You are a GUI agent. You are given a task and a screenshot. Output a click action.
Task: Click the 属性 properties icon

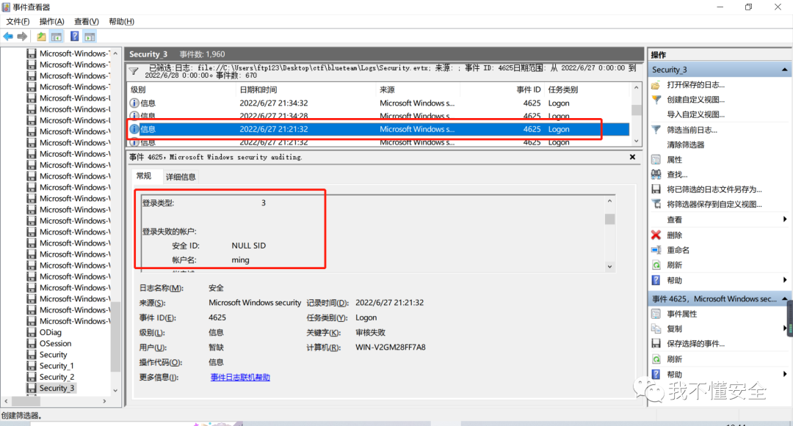(x=656, y=160)
